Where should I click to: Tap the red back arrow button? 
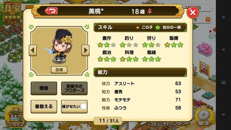51,11
